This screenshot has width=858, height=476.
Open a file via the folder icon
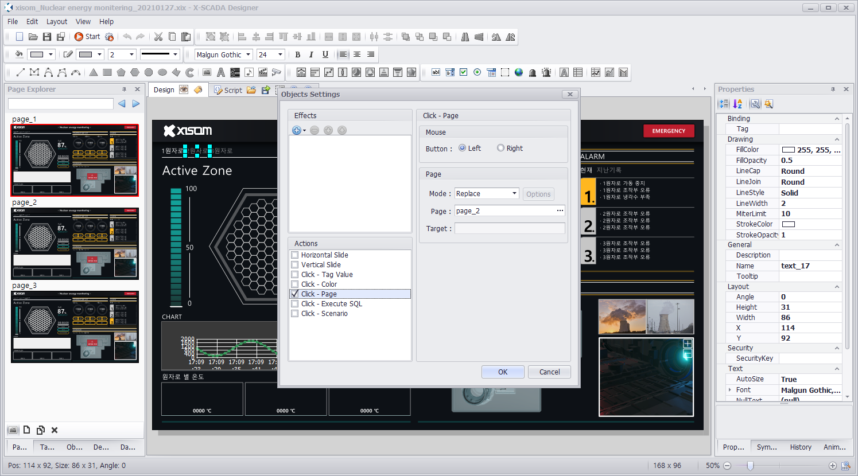[x=33, y=37]
